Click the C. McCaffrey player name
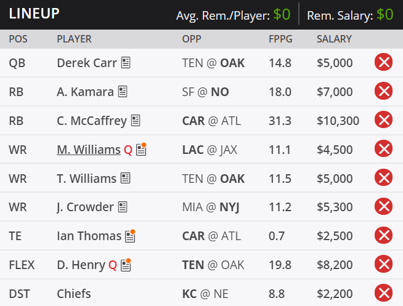 [x=92, y=121]
